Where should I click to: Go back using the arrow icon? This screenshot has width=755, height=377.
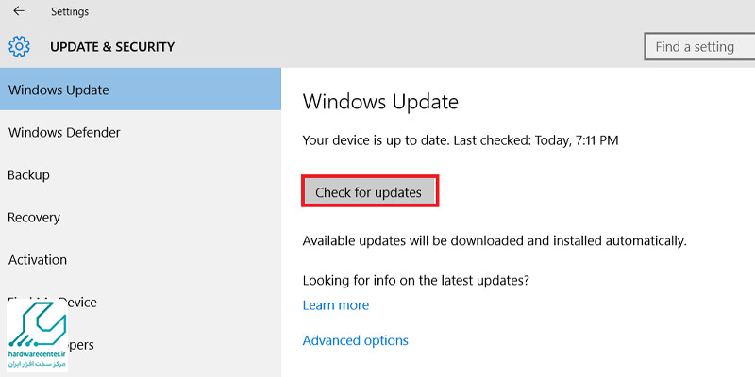[x=19, y=11]
